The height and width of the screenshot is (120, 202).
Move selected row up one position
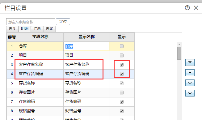(190, 73)
